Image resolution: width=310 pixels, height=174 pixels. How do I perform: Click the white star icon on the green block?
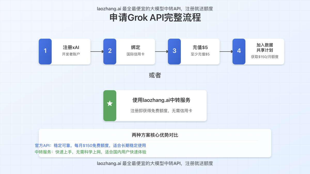[x=110, y=104]
